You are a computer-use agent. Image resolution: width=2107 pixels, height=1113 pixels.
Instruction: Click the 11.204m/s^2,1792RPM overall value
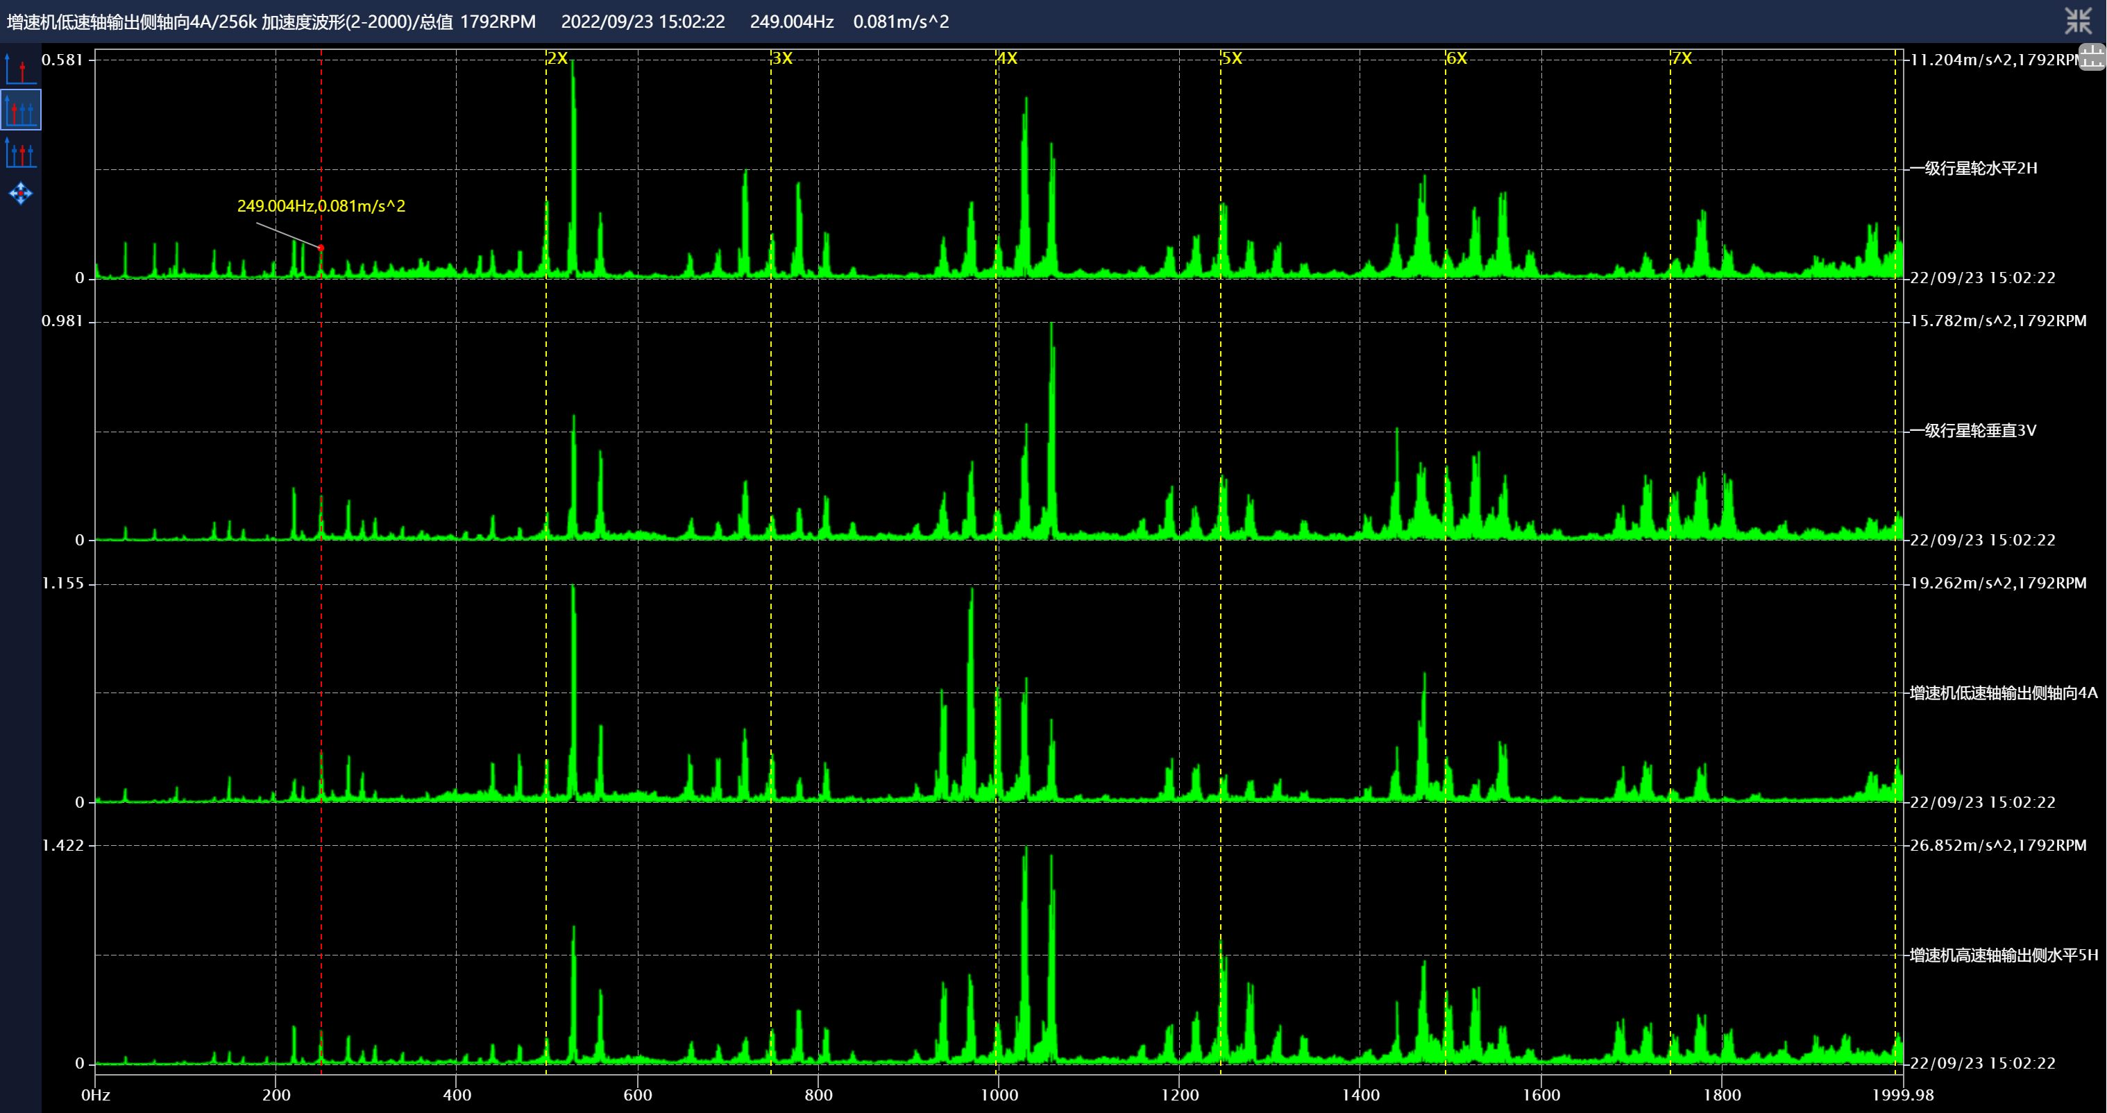tap(1994, 59)
